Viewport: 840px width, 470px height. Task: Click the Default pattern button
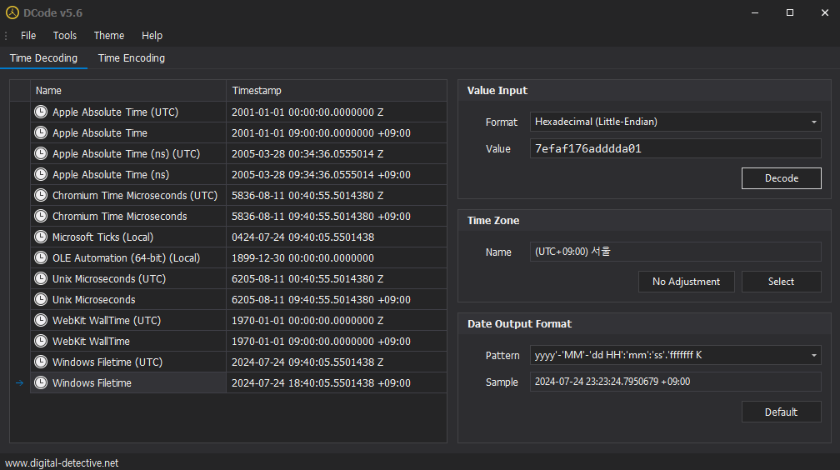(x=781, y=412)
